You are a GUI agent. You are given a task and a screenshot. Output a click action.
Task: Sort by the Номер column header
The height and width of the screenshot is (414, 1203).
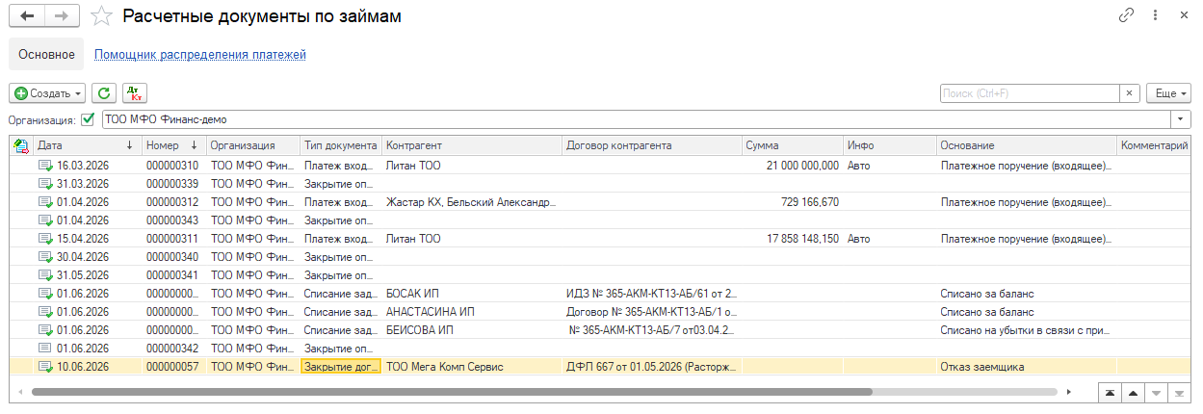174,145
